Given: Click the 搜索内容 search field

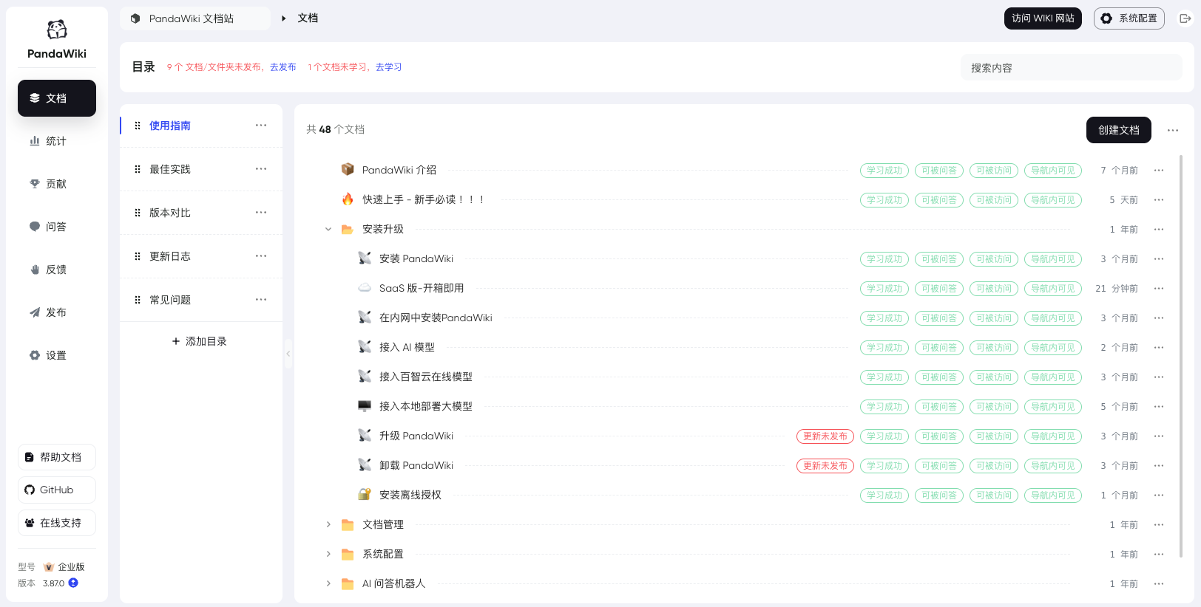Looking at the screenshot, I should click(1071, 67).
